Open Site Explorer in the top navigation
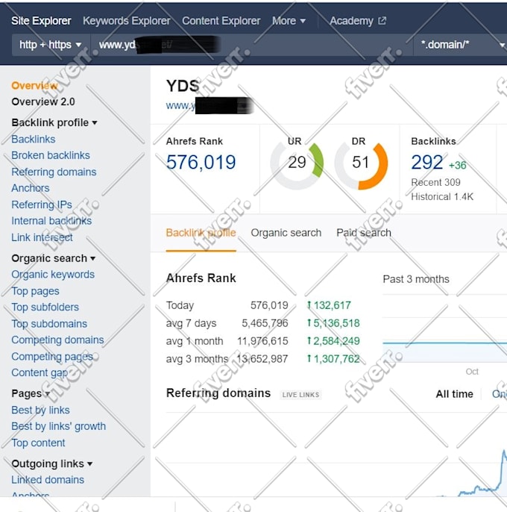 point(41,21)
